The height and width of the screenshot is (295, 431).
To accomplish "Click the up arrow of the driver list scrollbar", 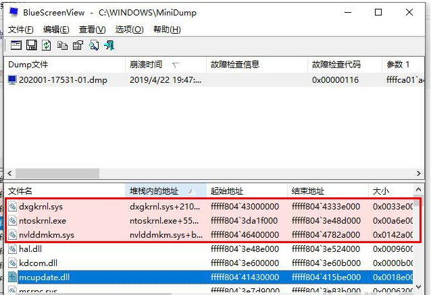I will 418,189.
